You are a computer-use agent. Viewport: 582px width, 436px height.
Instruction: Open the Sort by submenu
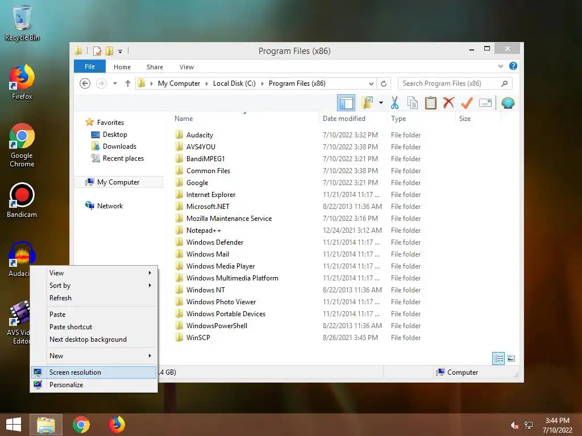click(94, 286)
